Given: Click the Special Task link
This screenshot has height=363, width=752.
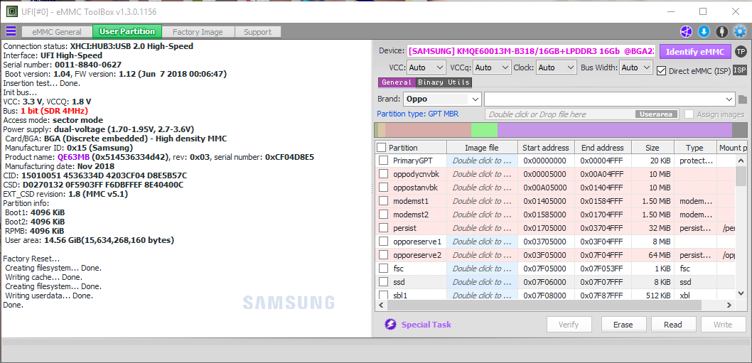Looking at the screenshot, I should [x=426, y=325].
